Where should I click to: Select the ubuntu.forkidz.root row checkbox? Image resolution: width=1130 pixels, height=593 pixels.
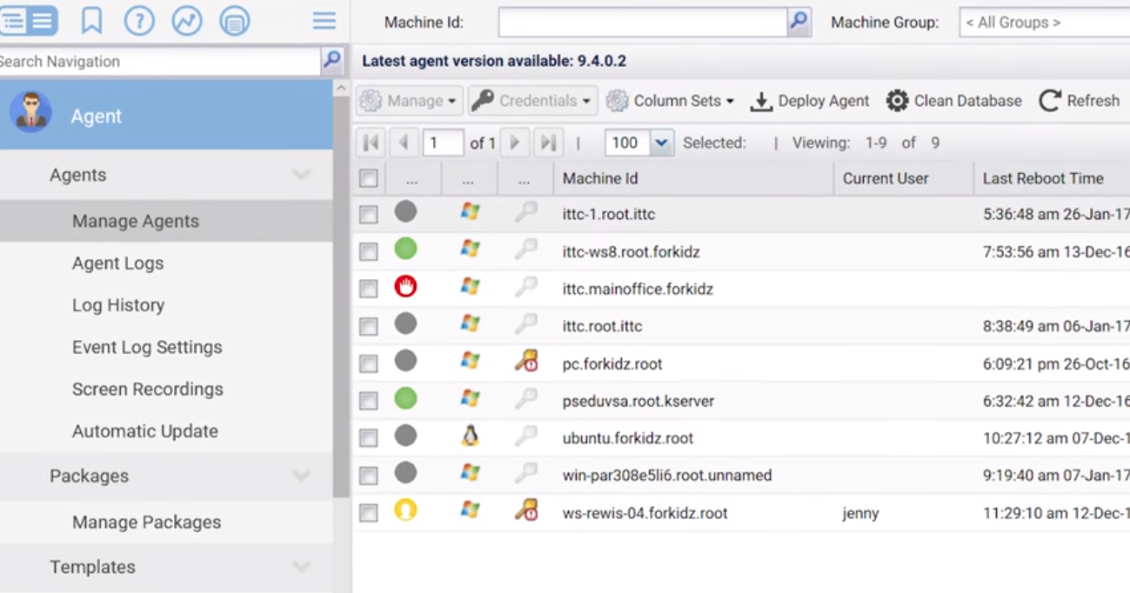tap(369, 438)
